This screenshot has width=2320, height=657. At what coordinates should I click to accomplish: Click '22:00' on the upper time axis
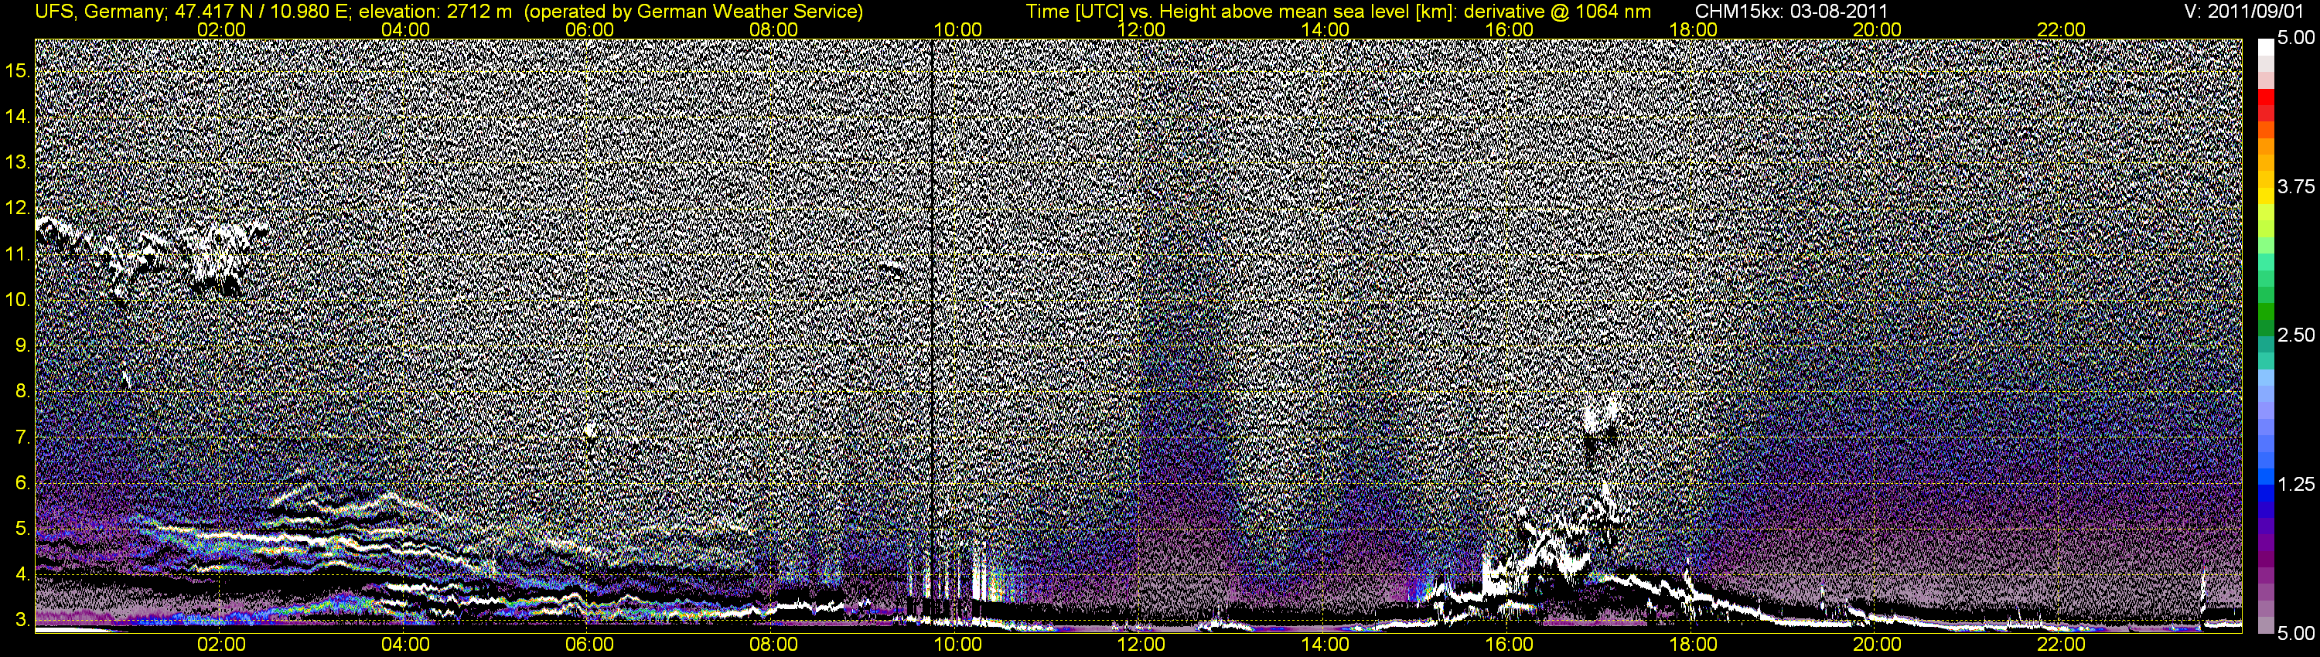(2062, 29)
